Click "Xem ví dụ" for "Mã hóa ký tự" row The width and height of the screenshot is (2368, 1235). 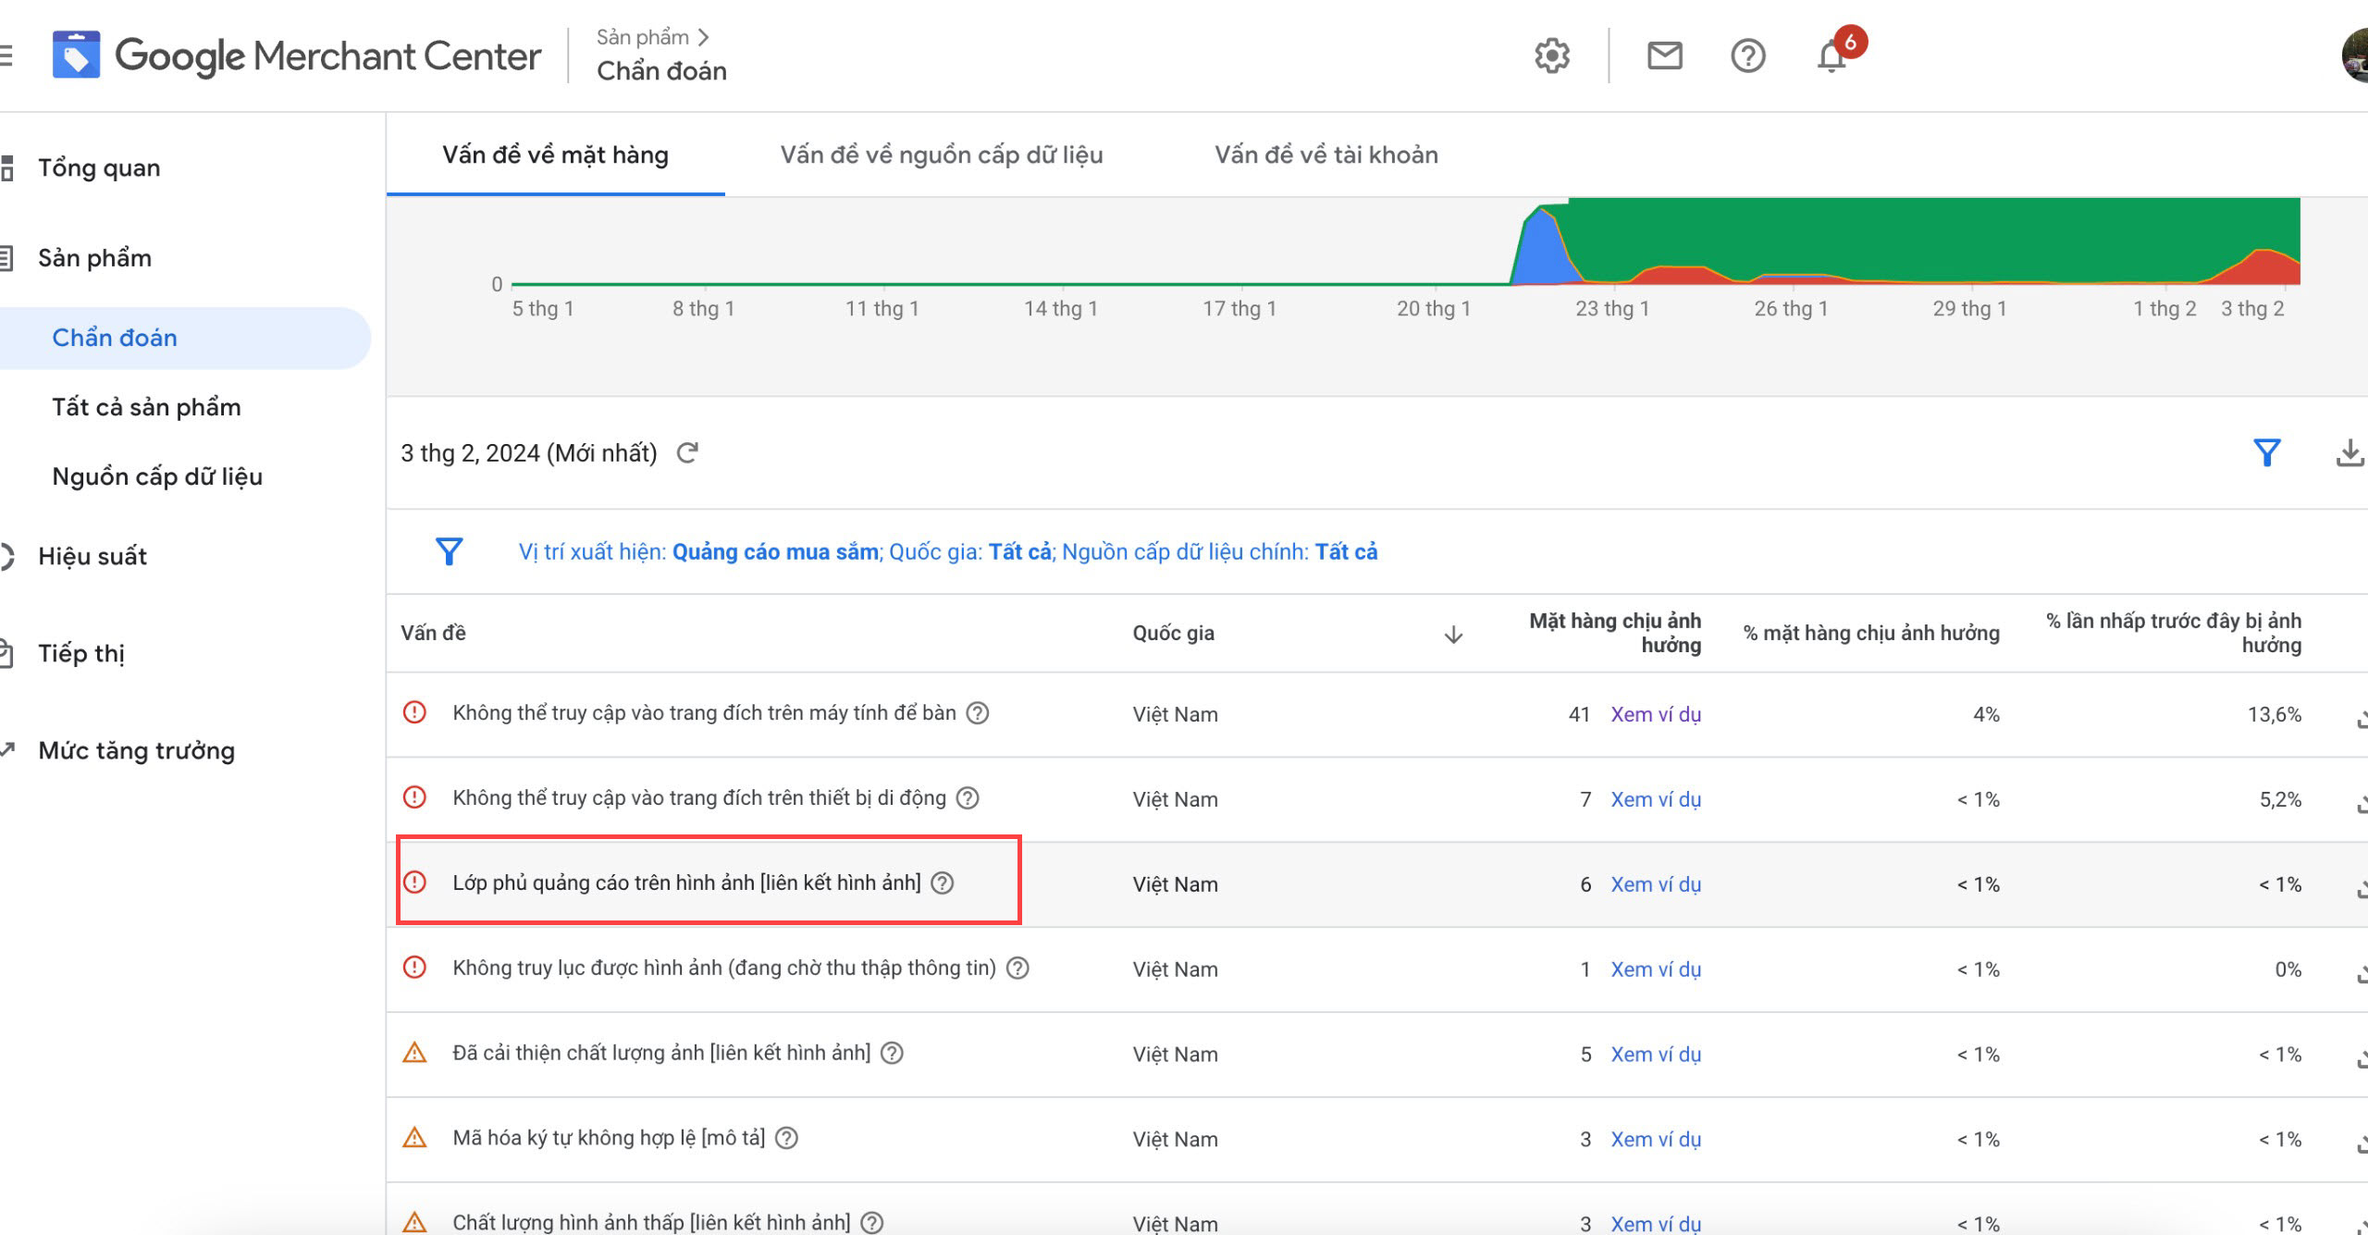click(1655, 1139)
